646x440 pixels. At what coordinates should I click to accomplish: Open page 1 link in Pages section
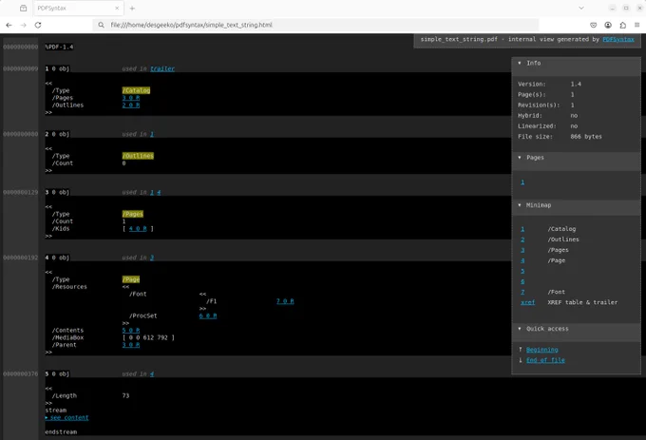tap(522, 182)
